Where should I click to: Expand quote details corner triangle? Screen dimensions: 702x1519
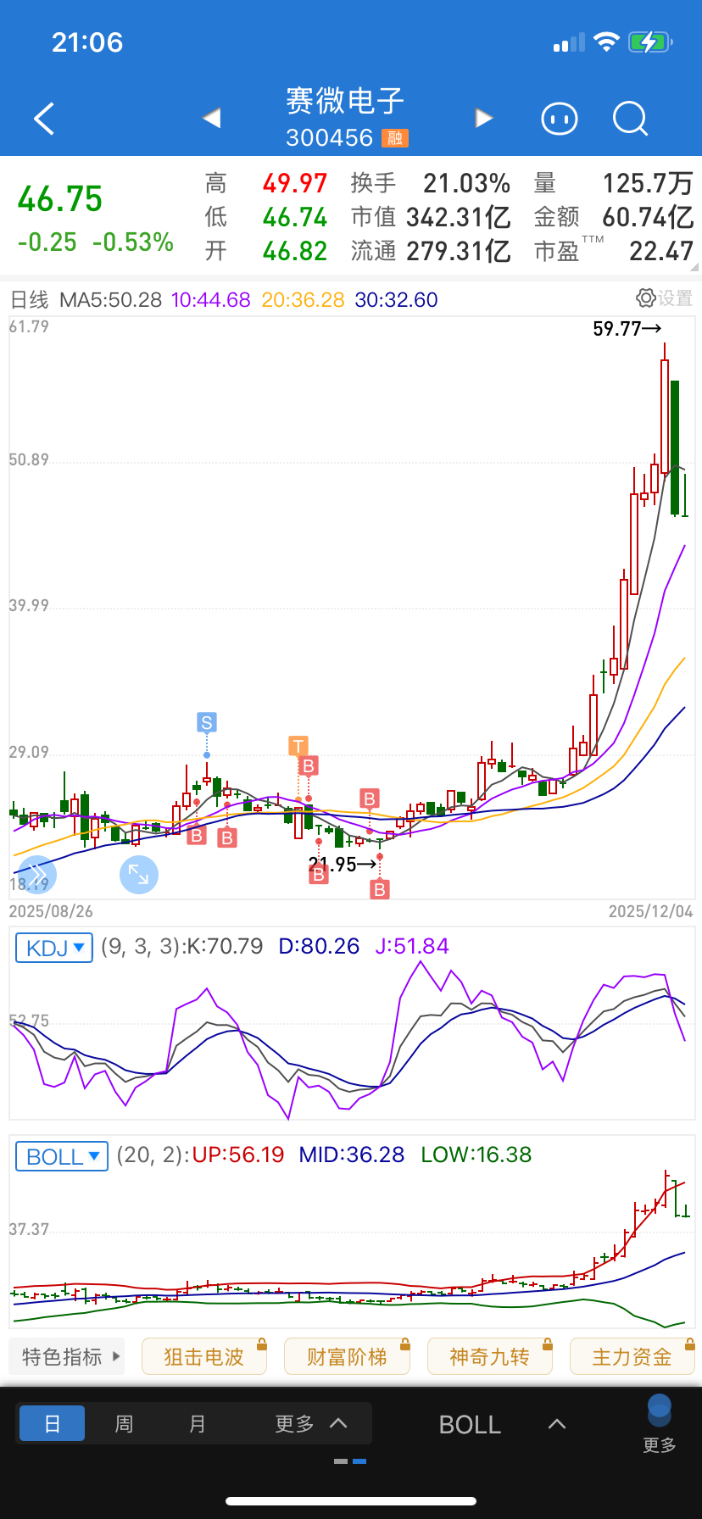coord(695,266)
